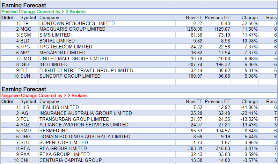Click the -22.41% change cell
This screenshot has height=164, width=278.
[x=249, y=113]
